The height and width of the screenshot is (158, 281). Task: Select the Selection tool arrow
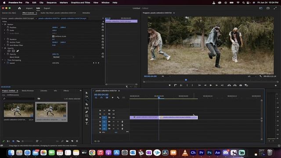[87, 93]
